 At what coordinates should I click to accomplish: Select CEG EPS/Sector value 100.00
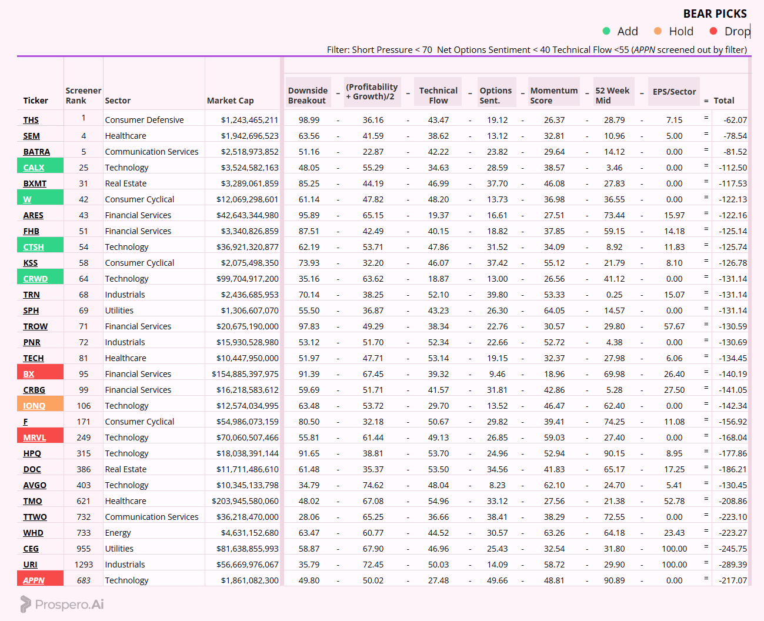675,549
